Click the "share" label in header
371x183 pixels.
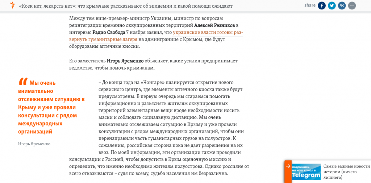point(310,5)
